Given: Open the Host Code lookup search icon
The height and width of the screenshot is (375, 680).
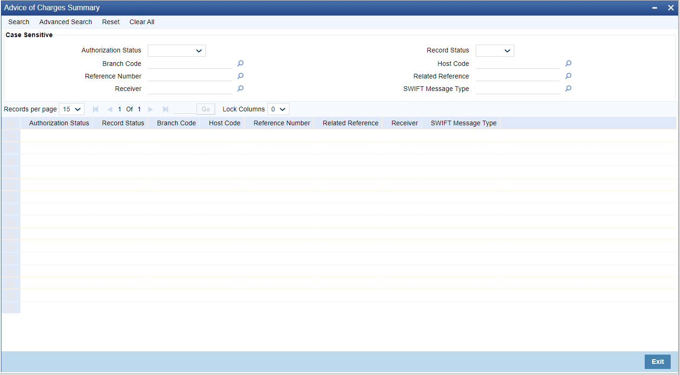Looking at the screenshot, I should coord(568,64).
